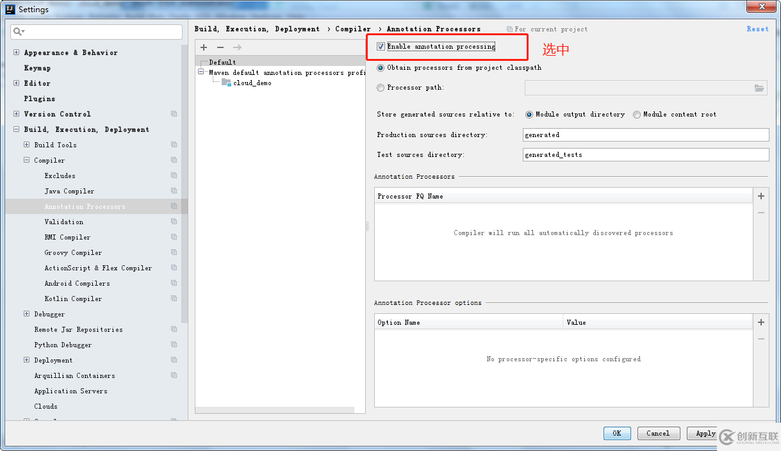Image resolution: width=781 pixels, height=451 pixels.
Task: Click the Reset link
Action: pyautogui.click(x=757, y=29)
